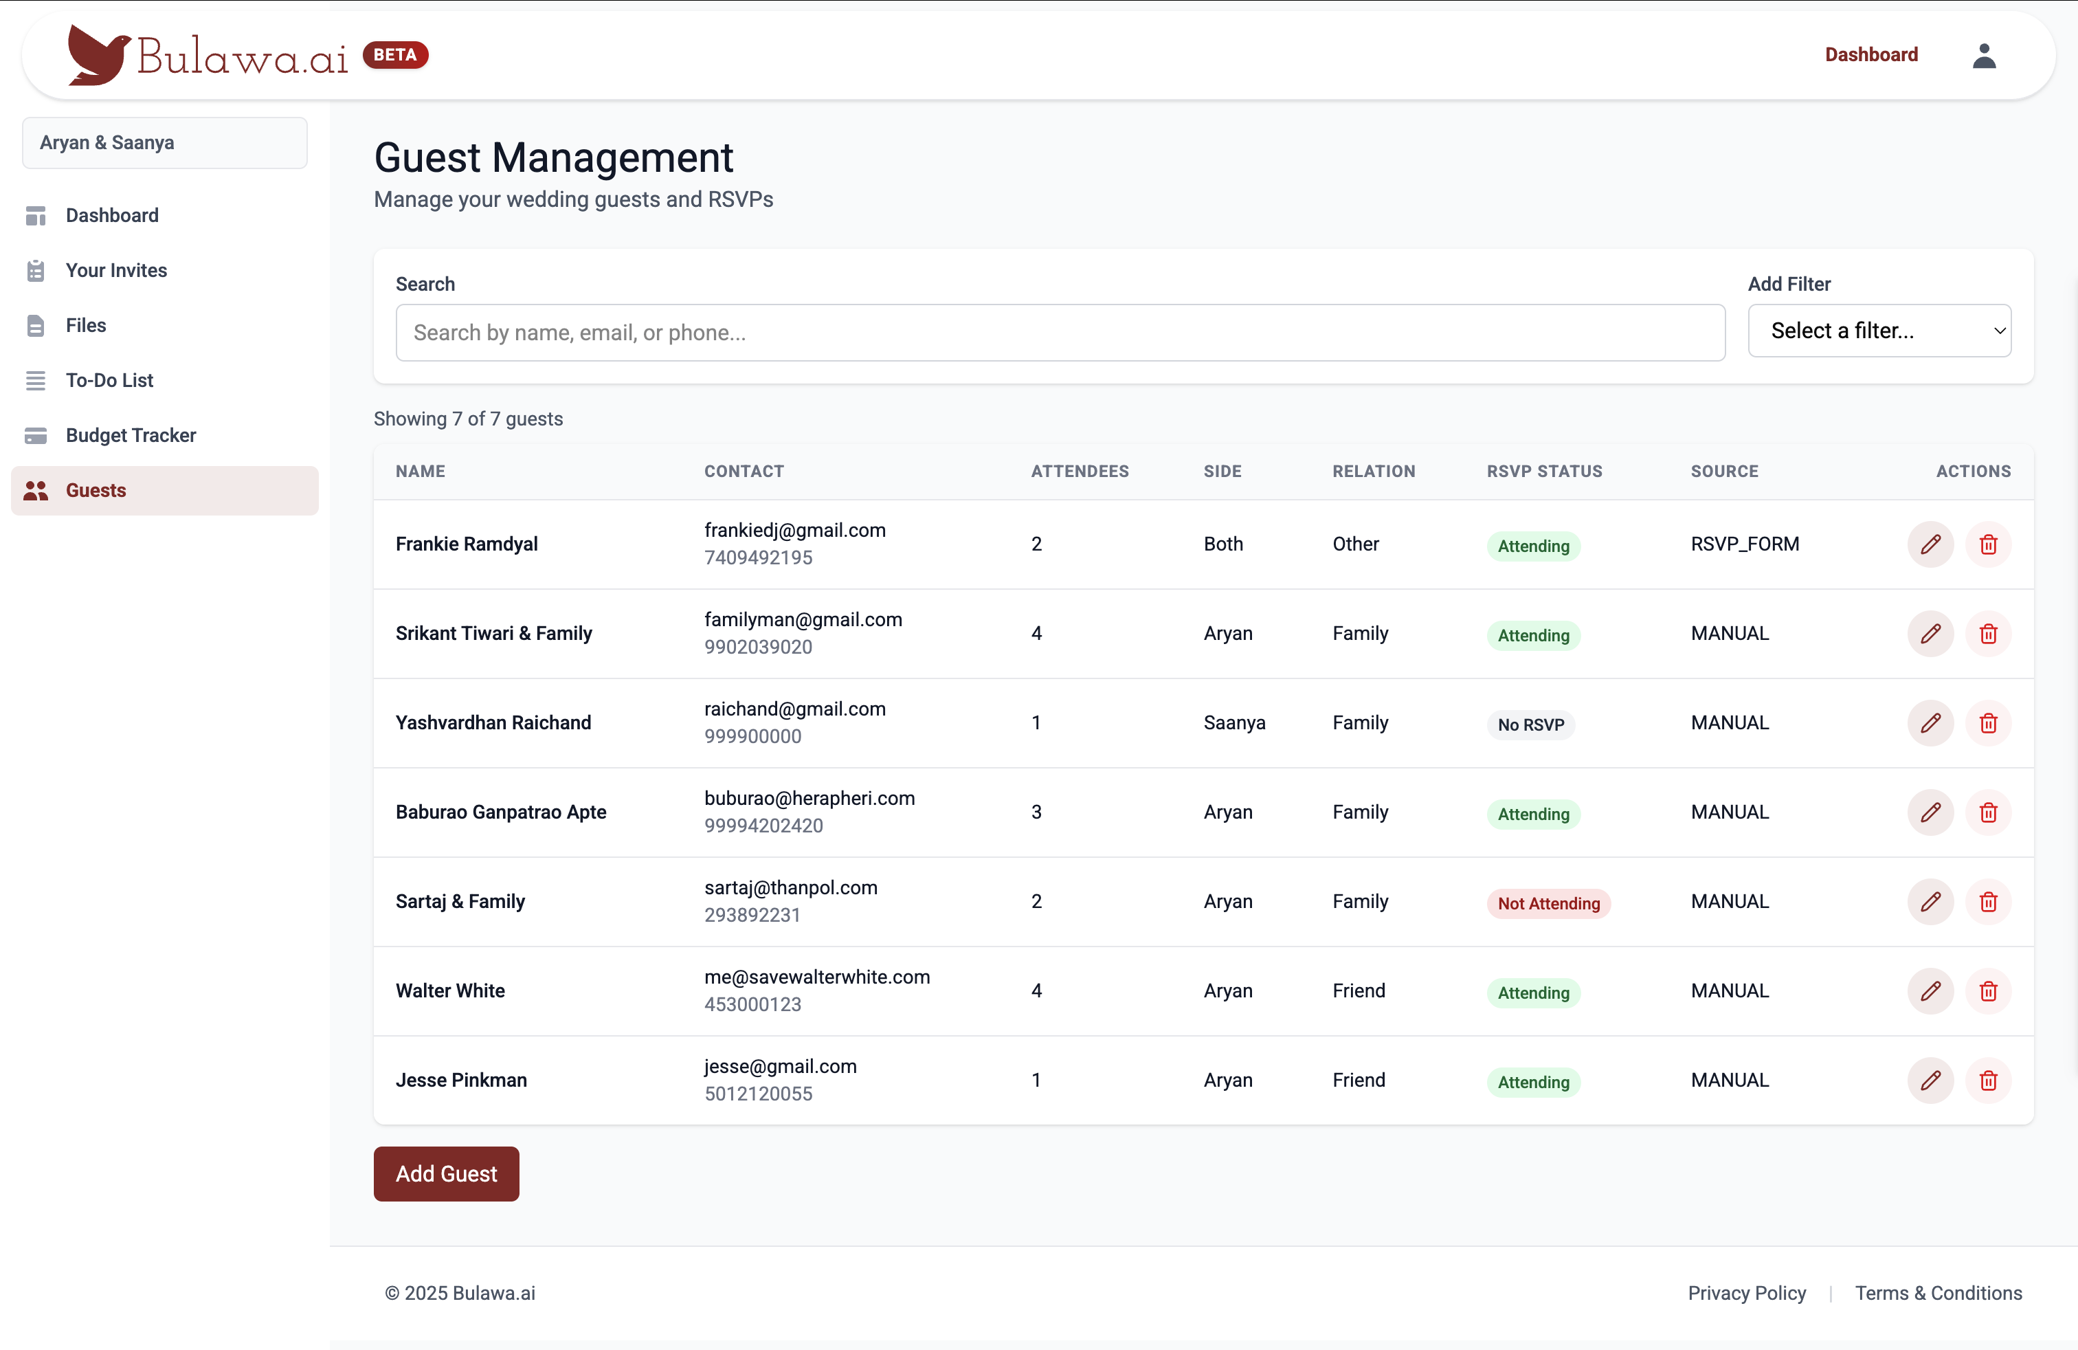The height and width of the screenshot is (1350, 2078).
Task: Open the To-Do List sidebar item
Action: point(109,380)
